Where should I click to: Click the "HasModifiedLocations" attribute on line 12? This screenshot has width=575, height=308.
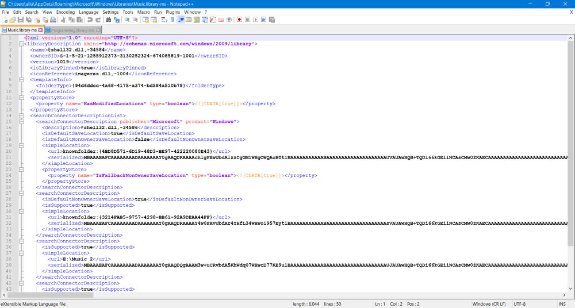click(x=115, y=104)
